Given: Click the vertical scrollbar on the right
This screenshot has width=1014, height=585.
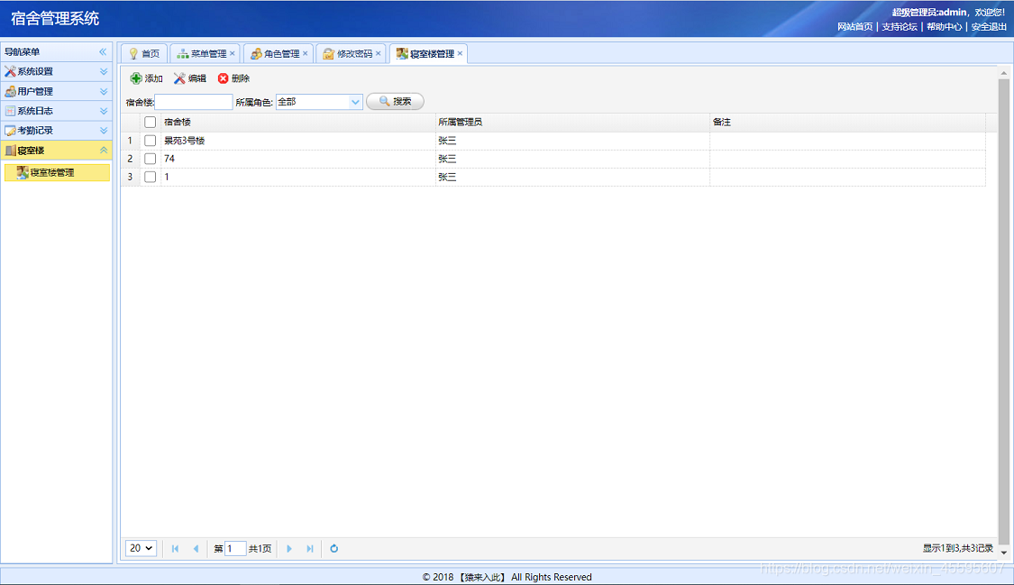Looking at the screenshot, I should 1004,314.
